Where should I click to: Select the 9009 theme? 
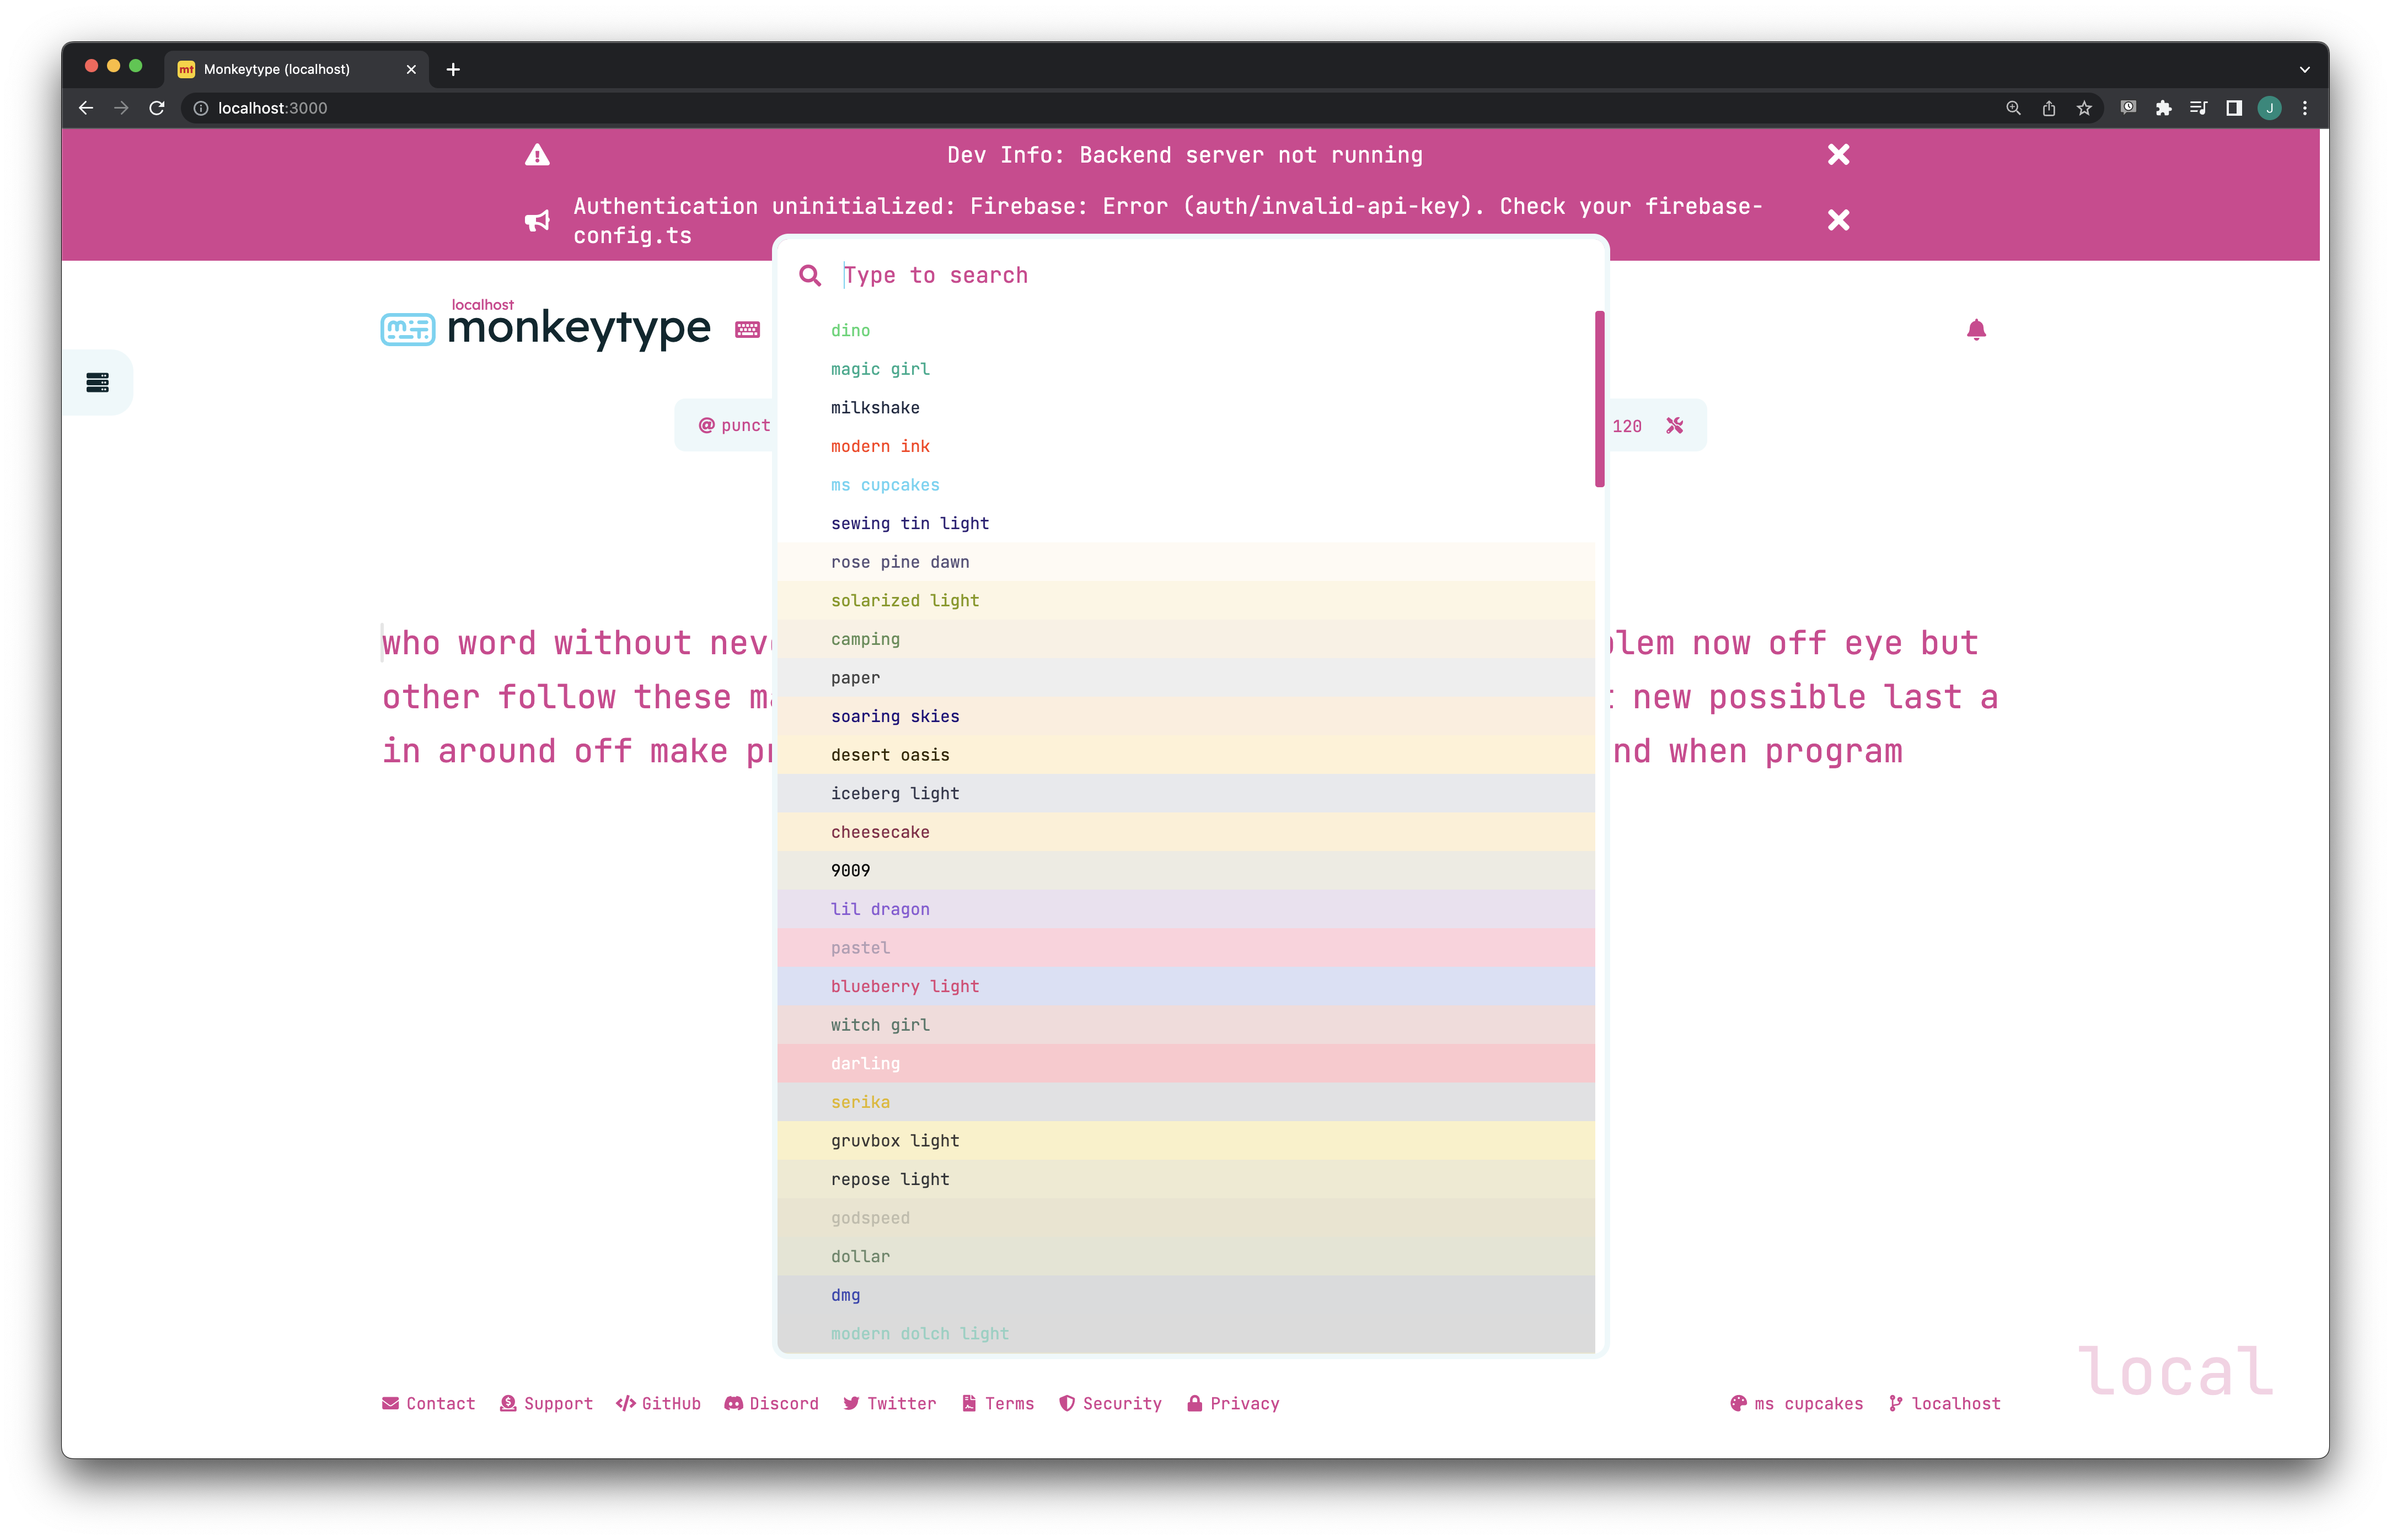(1187, 871)
